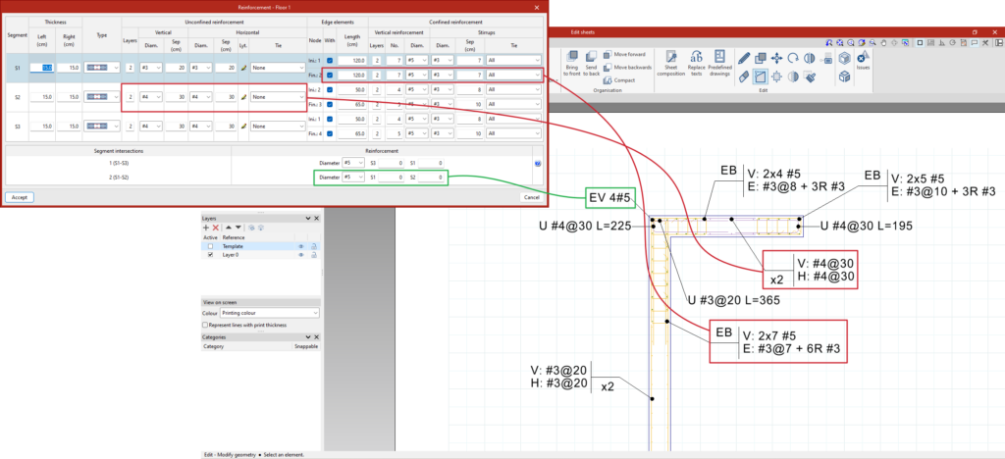This screenshot has height=459, width=1005.
Task: Open S2 horizontal Tie None dropdown
Action: click(x=278, y=97)
